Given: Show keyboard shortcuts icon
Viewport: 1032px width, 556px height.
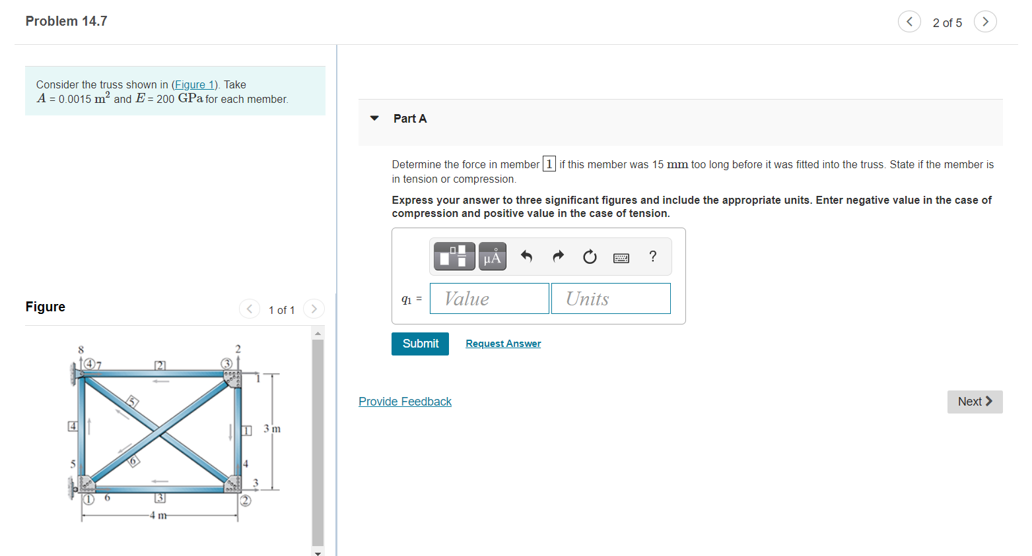Looking at the screenshot, I should pos(621,258).
